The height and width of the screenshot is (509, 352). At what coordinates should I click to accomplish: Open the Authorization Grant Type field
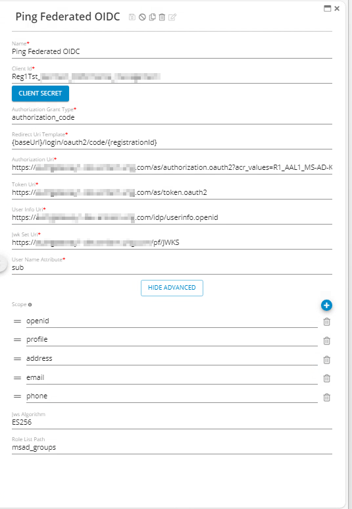point(172,117)
